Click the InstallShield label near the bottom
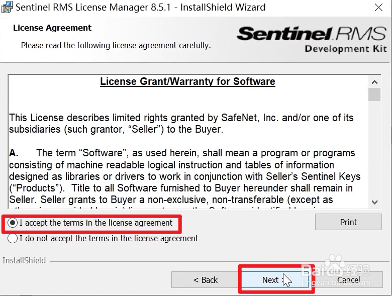Viewport: 392px width, 296px height. pyautogui.click(x=24, y=260)
